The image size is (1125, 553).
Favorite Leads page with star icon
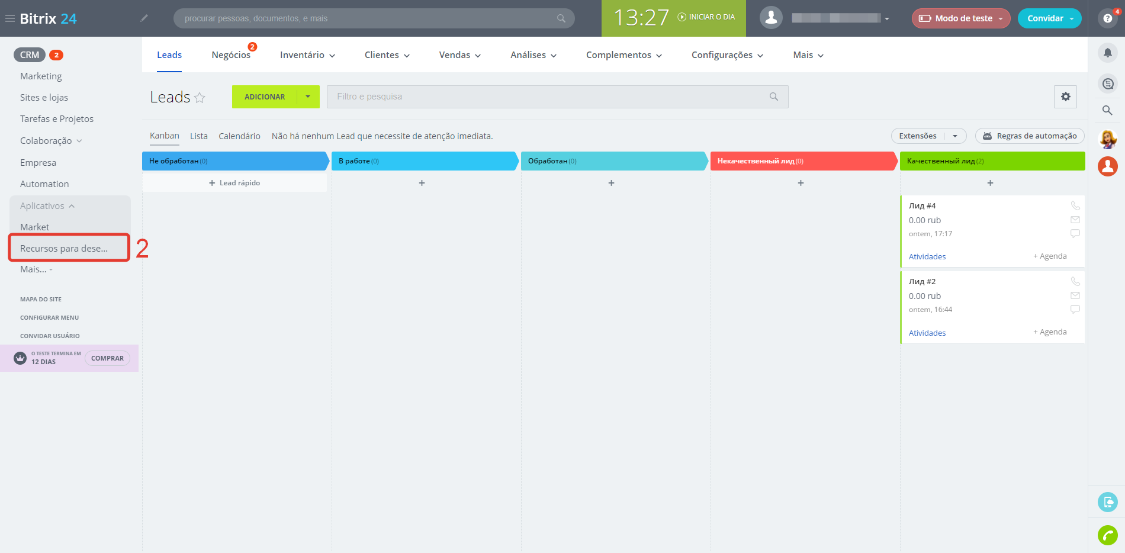[x=200, y=98]
